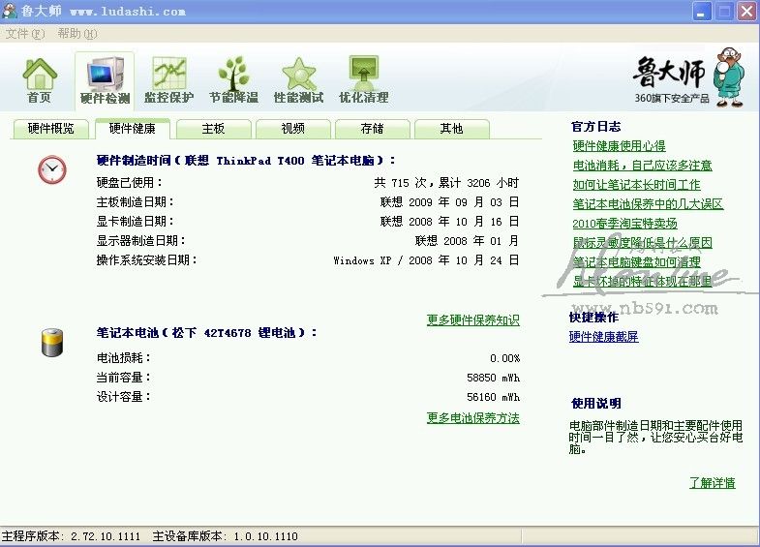Minimize the Ludashi window
The height and width of the screenshot is (547, 760).
pos(701,12)
